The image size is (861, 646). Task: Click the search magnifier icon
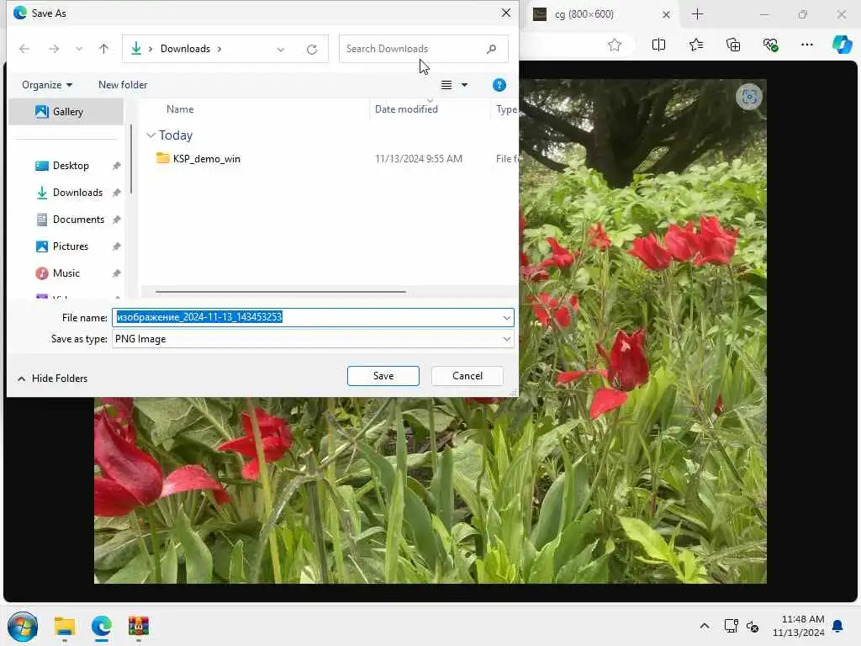(491, 49)
